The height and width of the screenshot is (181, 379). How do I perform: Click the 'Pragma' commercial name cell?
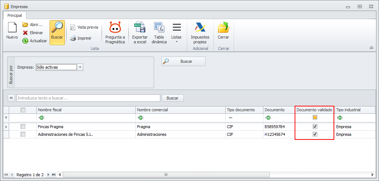pyautogui.click(x=180, y=127)
